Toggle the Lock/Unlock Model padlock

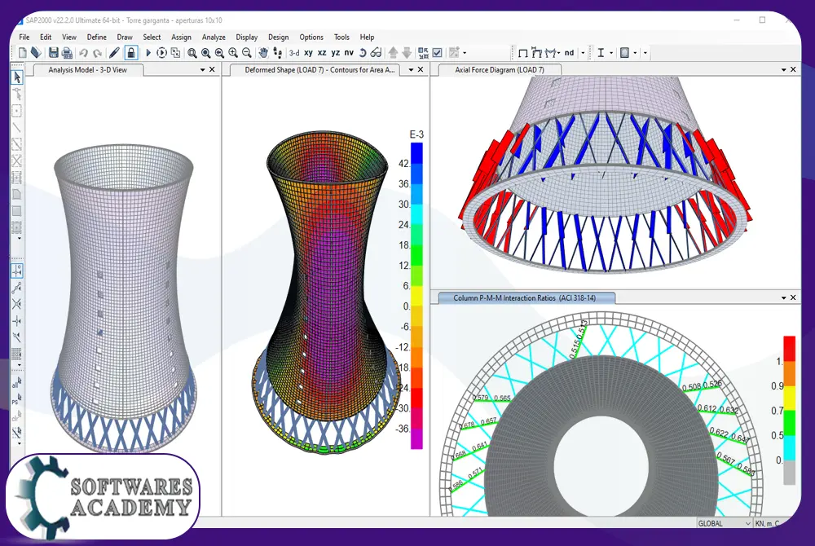131,52
